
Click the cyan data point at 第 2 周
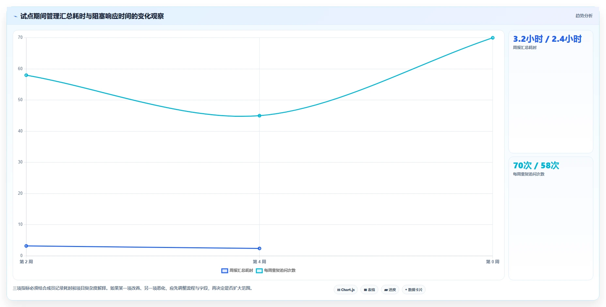(26, 75)
